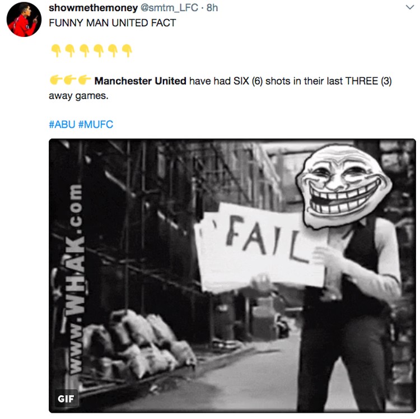Click the 8h tweet timestamp

[212, 8]
